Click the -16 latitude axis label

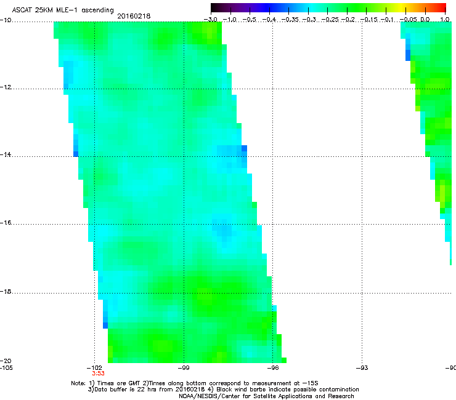coord(6,223)
